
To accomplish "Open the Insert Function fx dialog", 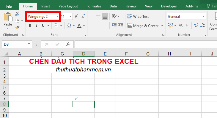I will click(68, 44).
